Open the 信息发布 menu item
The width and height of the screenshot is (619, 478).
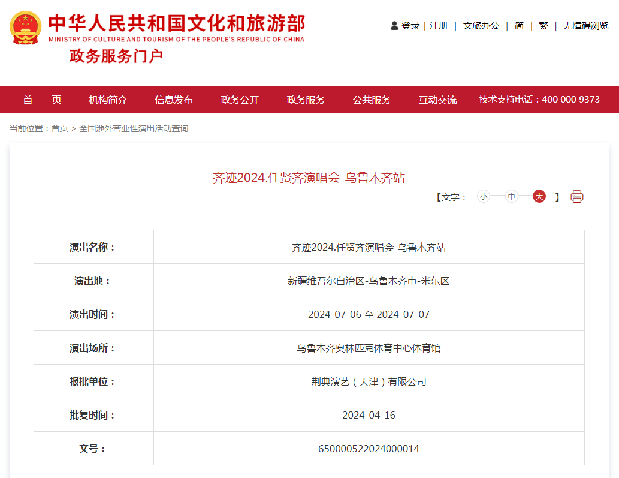coord(174,100)
